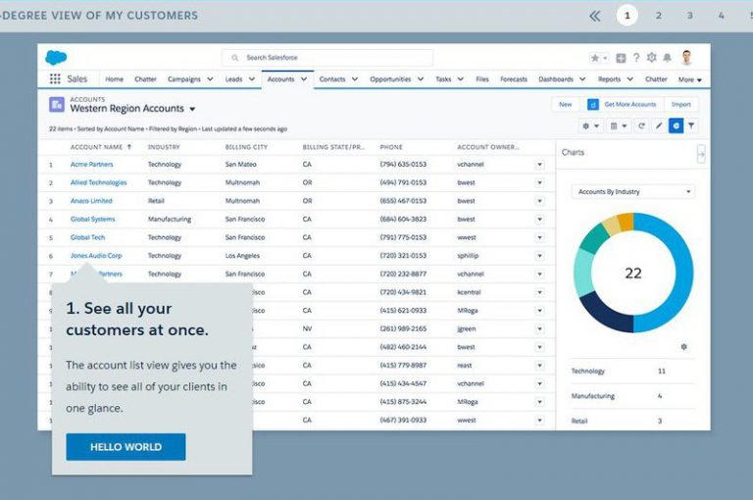This screenshot has height=500, width=753.
Task: Open Allied Technologies account link
Action: click(x=98, y=182)
